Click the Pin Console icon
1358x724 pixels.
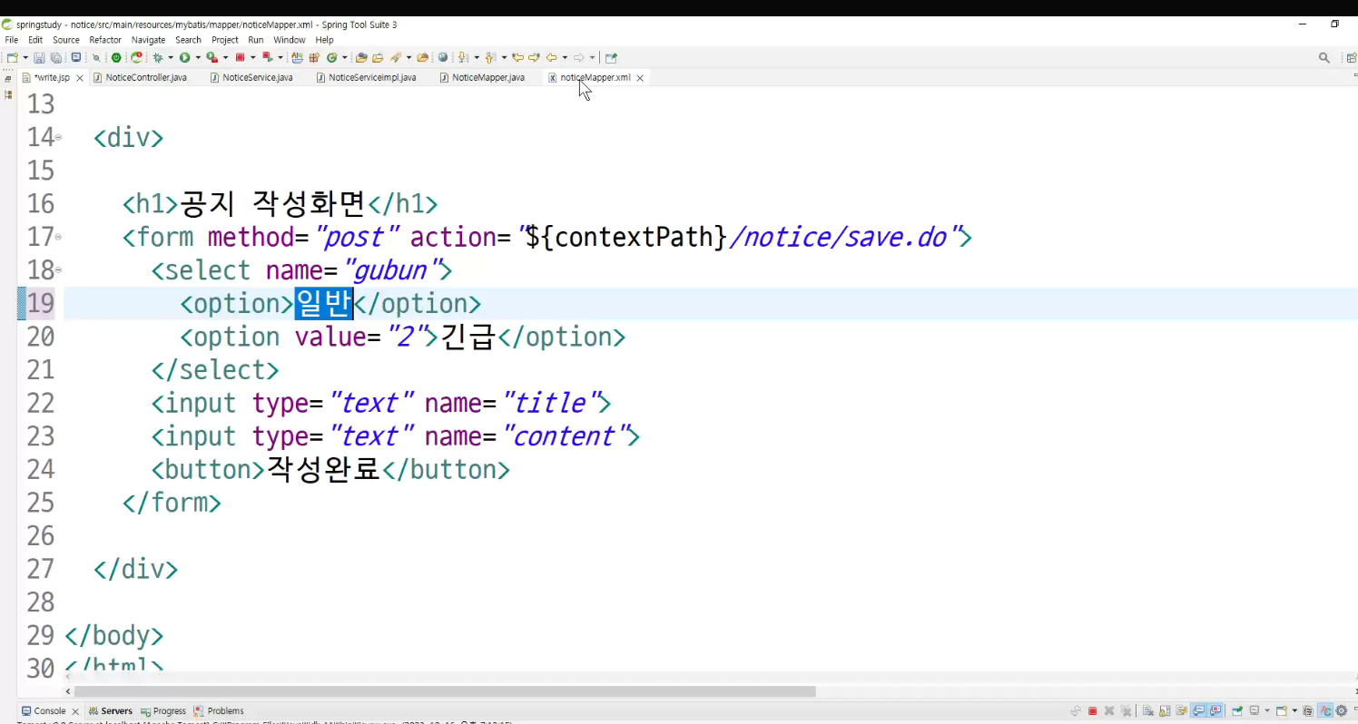pyautogui.click(x=1237, y=711)
